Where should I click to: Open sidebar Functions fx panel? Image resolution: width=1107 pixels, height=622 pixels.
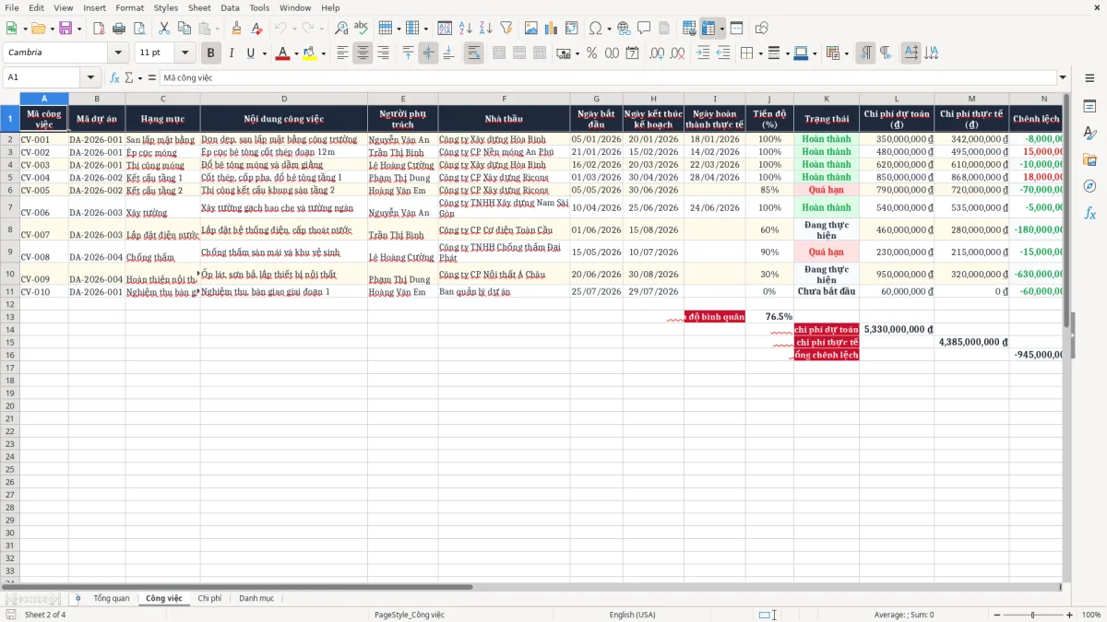click(1089, 213)
